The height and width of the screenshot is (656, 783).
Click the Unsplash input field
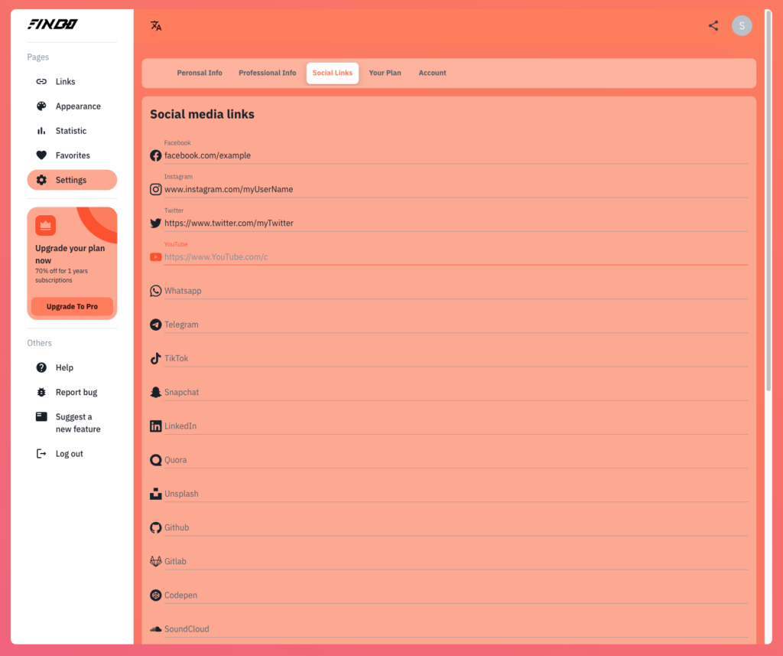(456, 494)
